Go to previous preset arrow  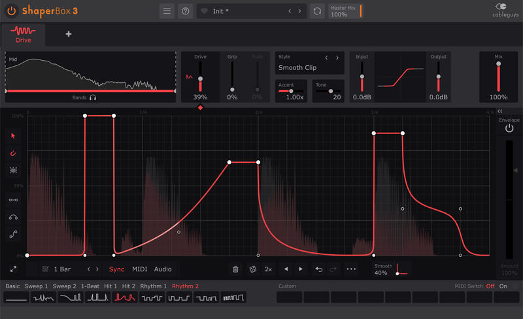coord(290,11)
